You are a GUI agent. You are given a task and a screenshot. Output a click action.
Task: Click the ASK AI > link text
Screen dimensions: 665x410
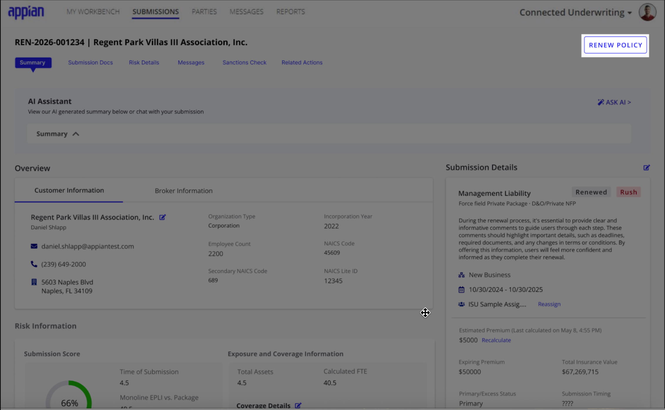(x=618, y=102)
